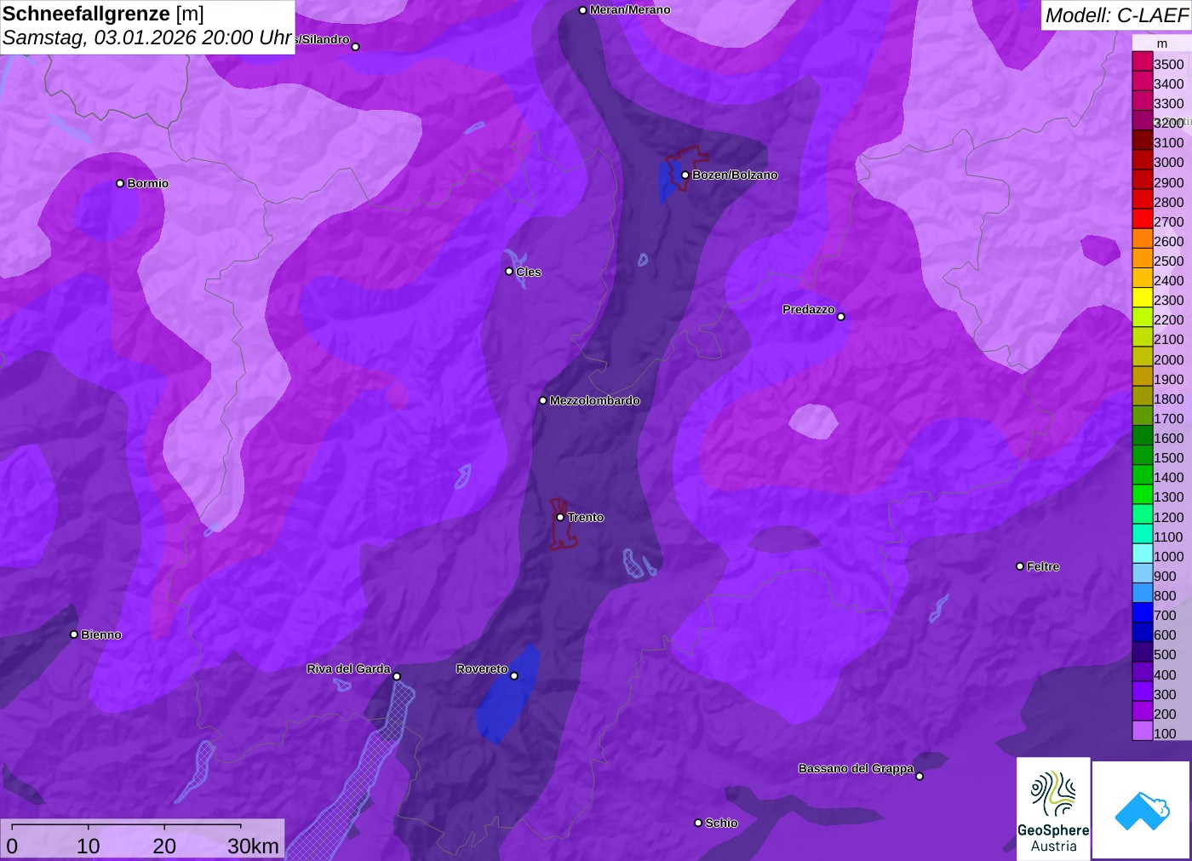The image size is (1192, 861).
Task: Click the blue cloud weather app logo
Action: pos(1142,810)
